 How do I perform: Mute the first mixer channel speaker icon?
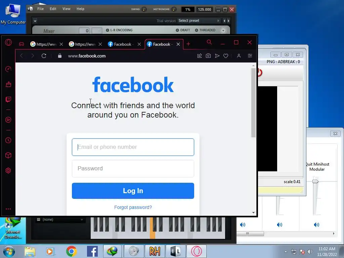[x=243, y=225]
